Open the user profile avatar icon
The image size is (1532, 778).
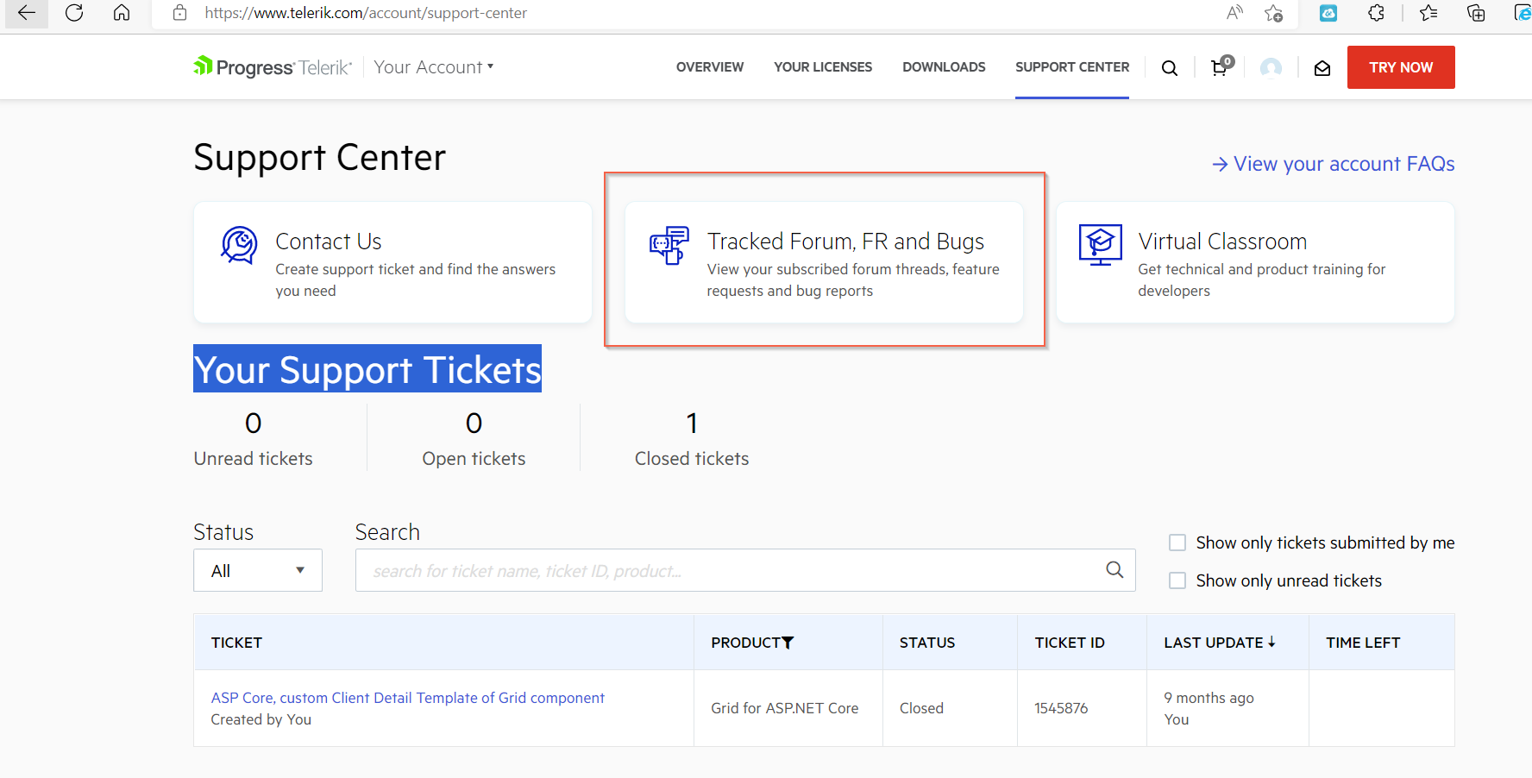click(1271, 68)
